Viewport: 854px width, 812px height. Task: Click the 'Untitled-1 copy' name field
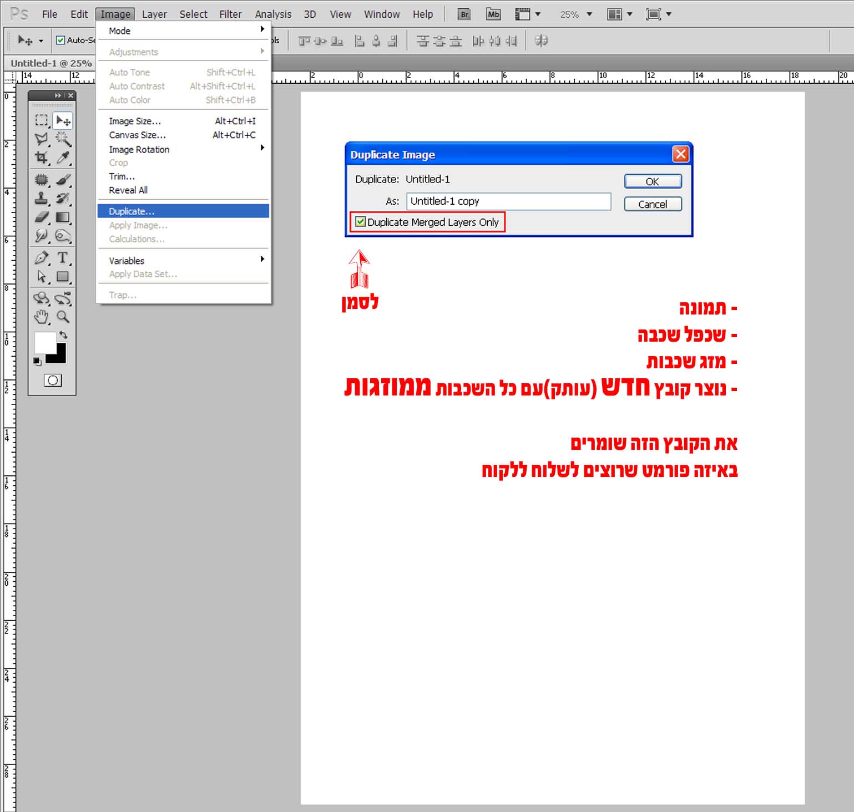point(509,201)
